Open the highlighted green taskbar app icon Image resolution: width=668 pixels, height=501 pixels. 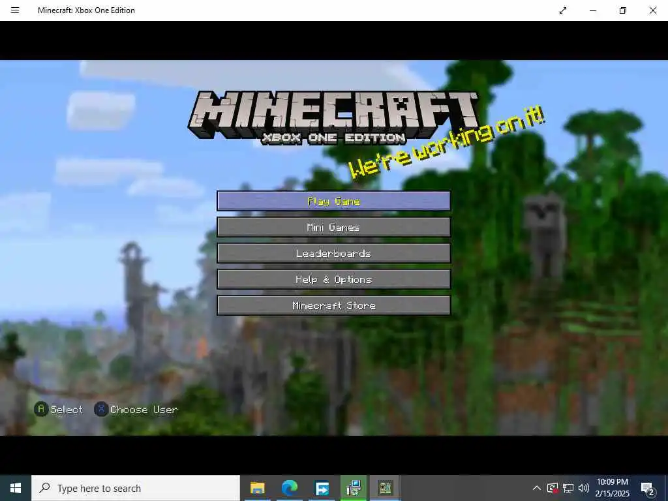(354, 488)
